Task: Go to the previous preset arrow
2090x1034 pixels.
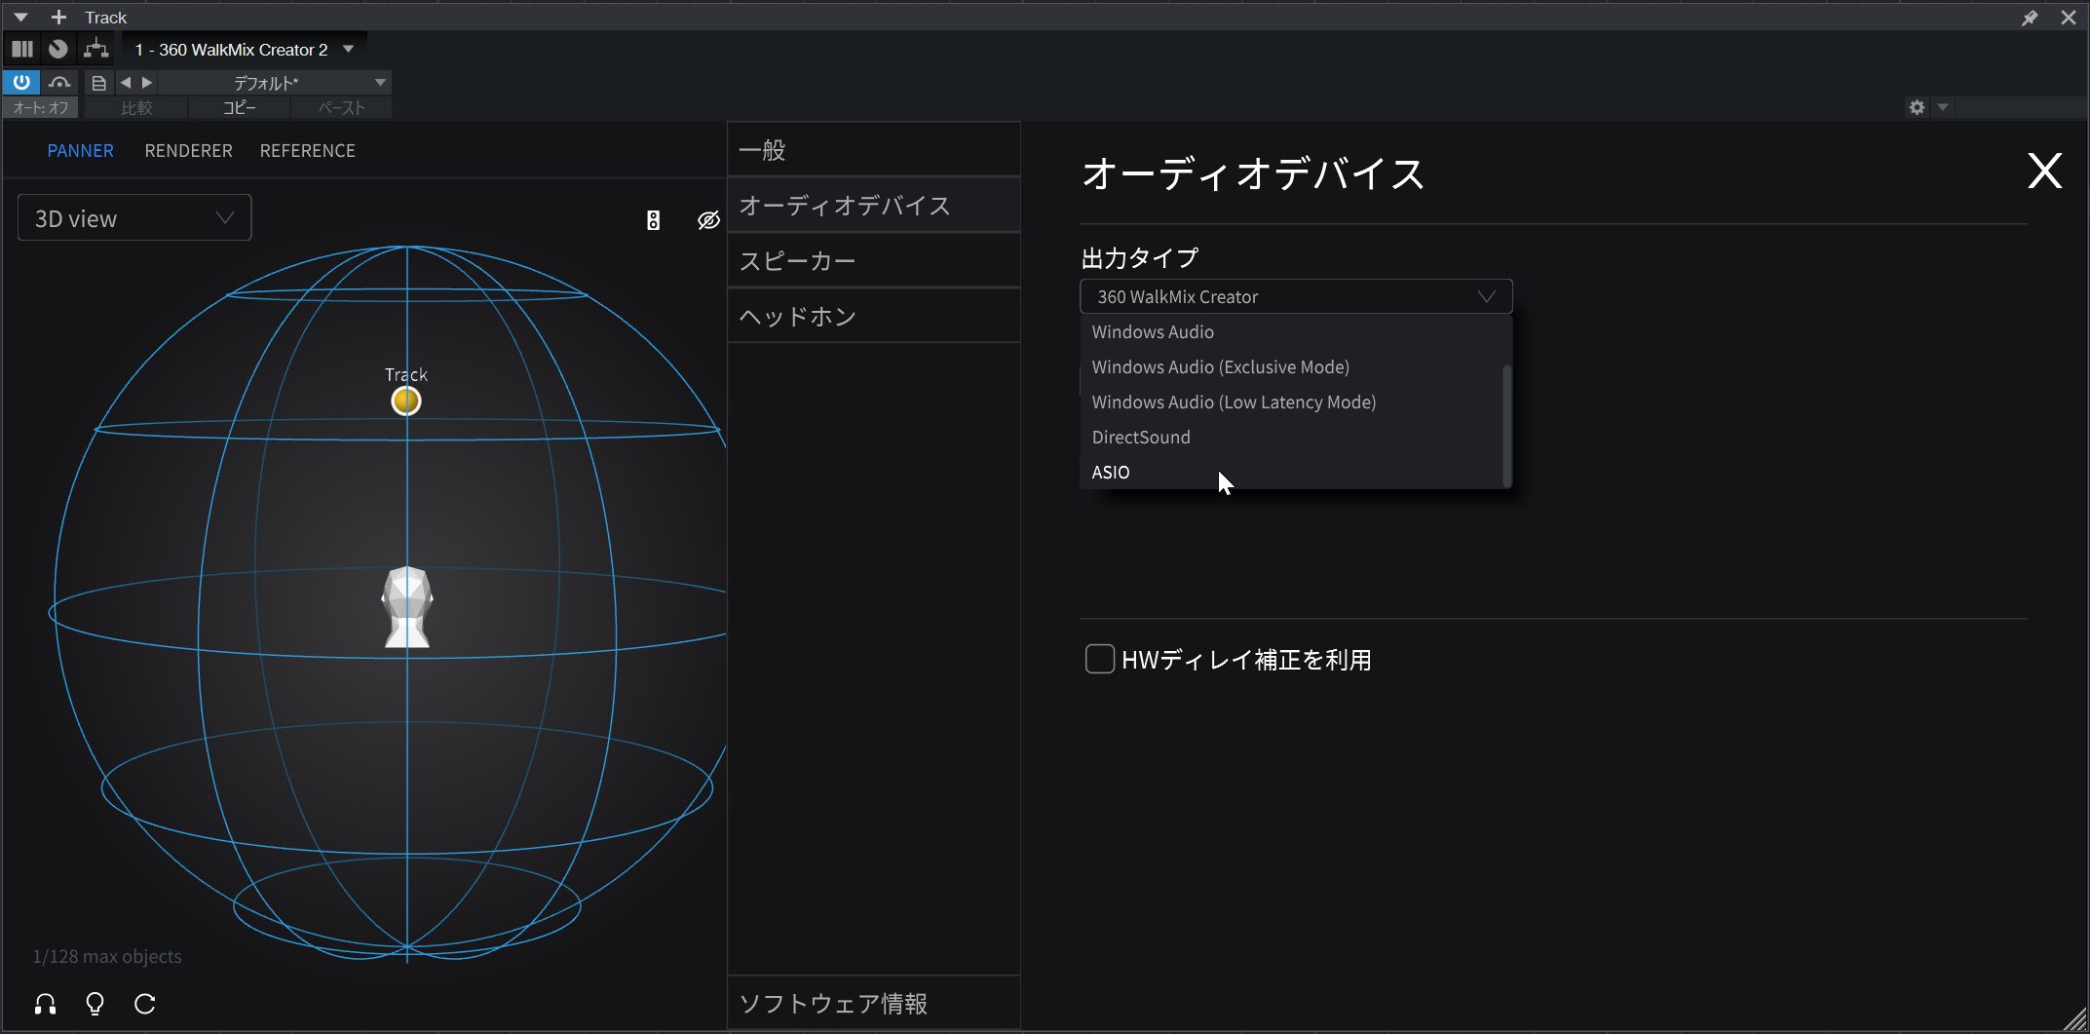Action: (x=125, y=83)
